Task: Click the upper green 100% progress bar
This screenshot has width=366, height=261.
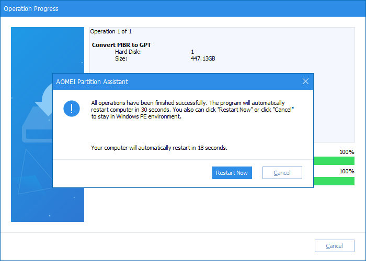Action: pyautogui.click(x=334, y=161)
